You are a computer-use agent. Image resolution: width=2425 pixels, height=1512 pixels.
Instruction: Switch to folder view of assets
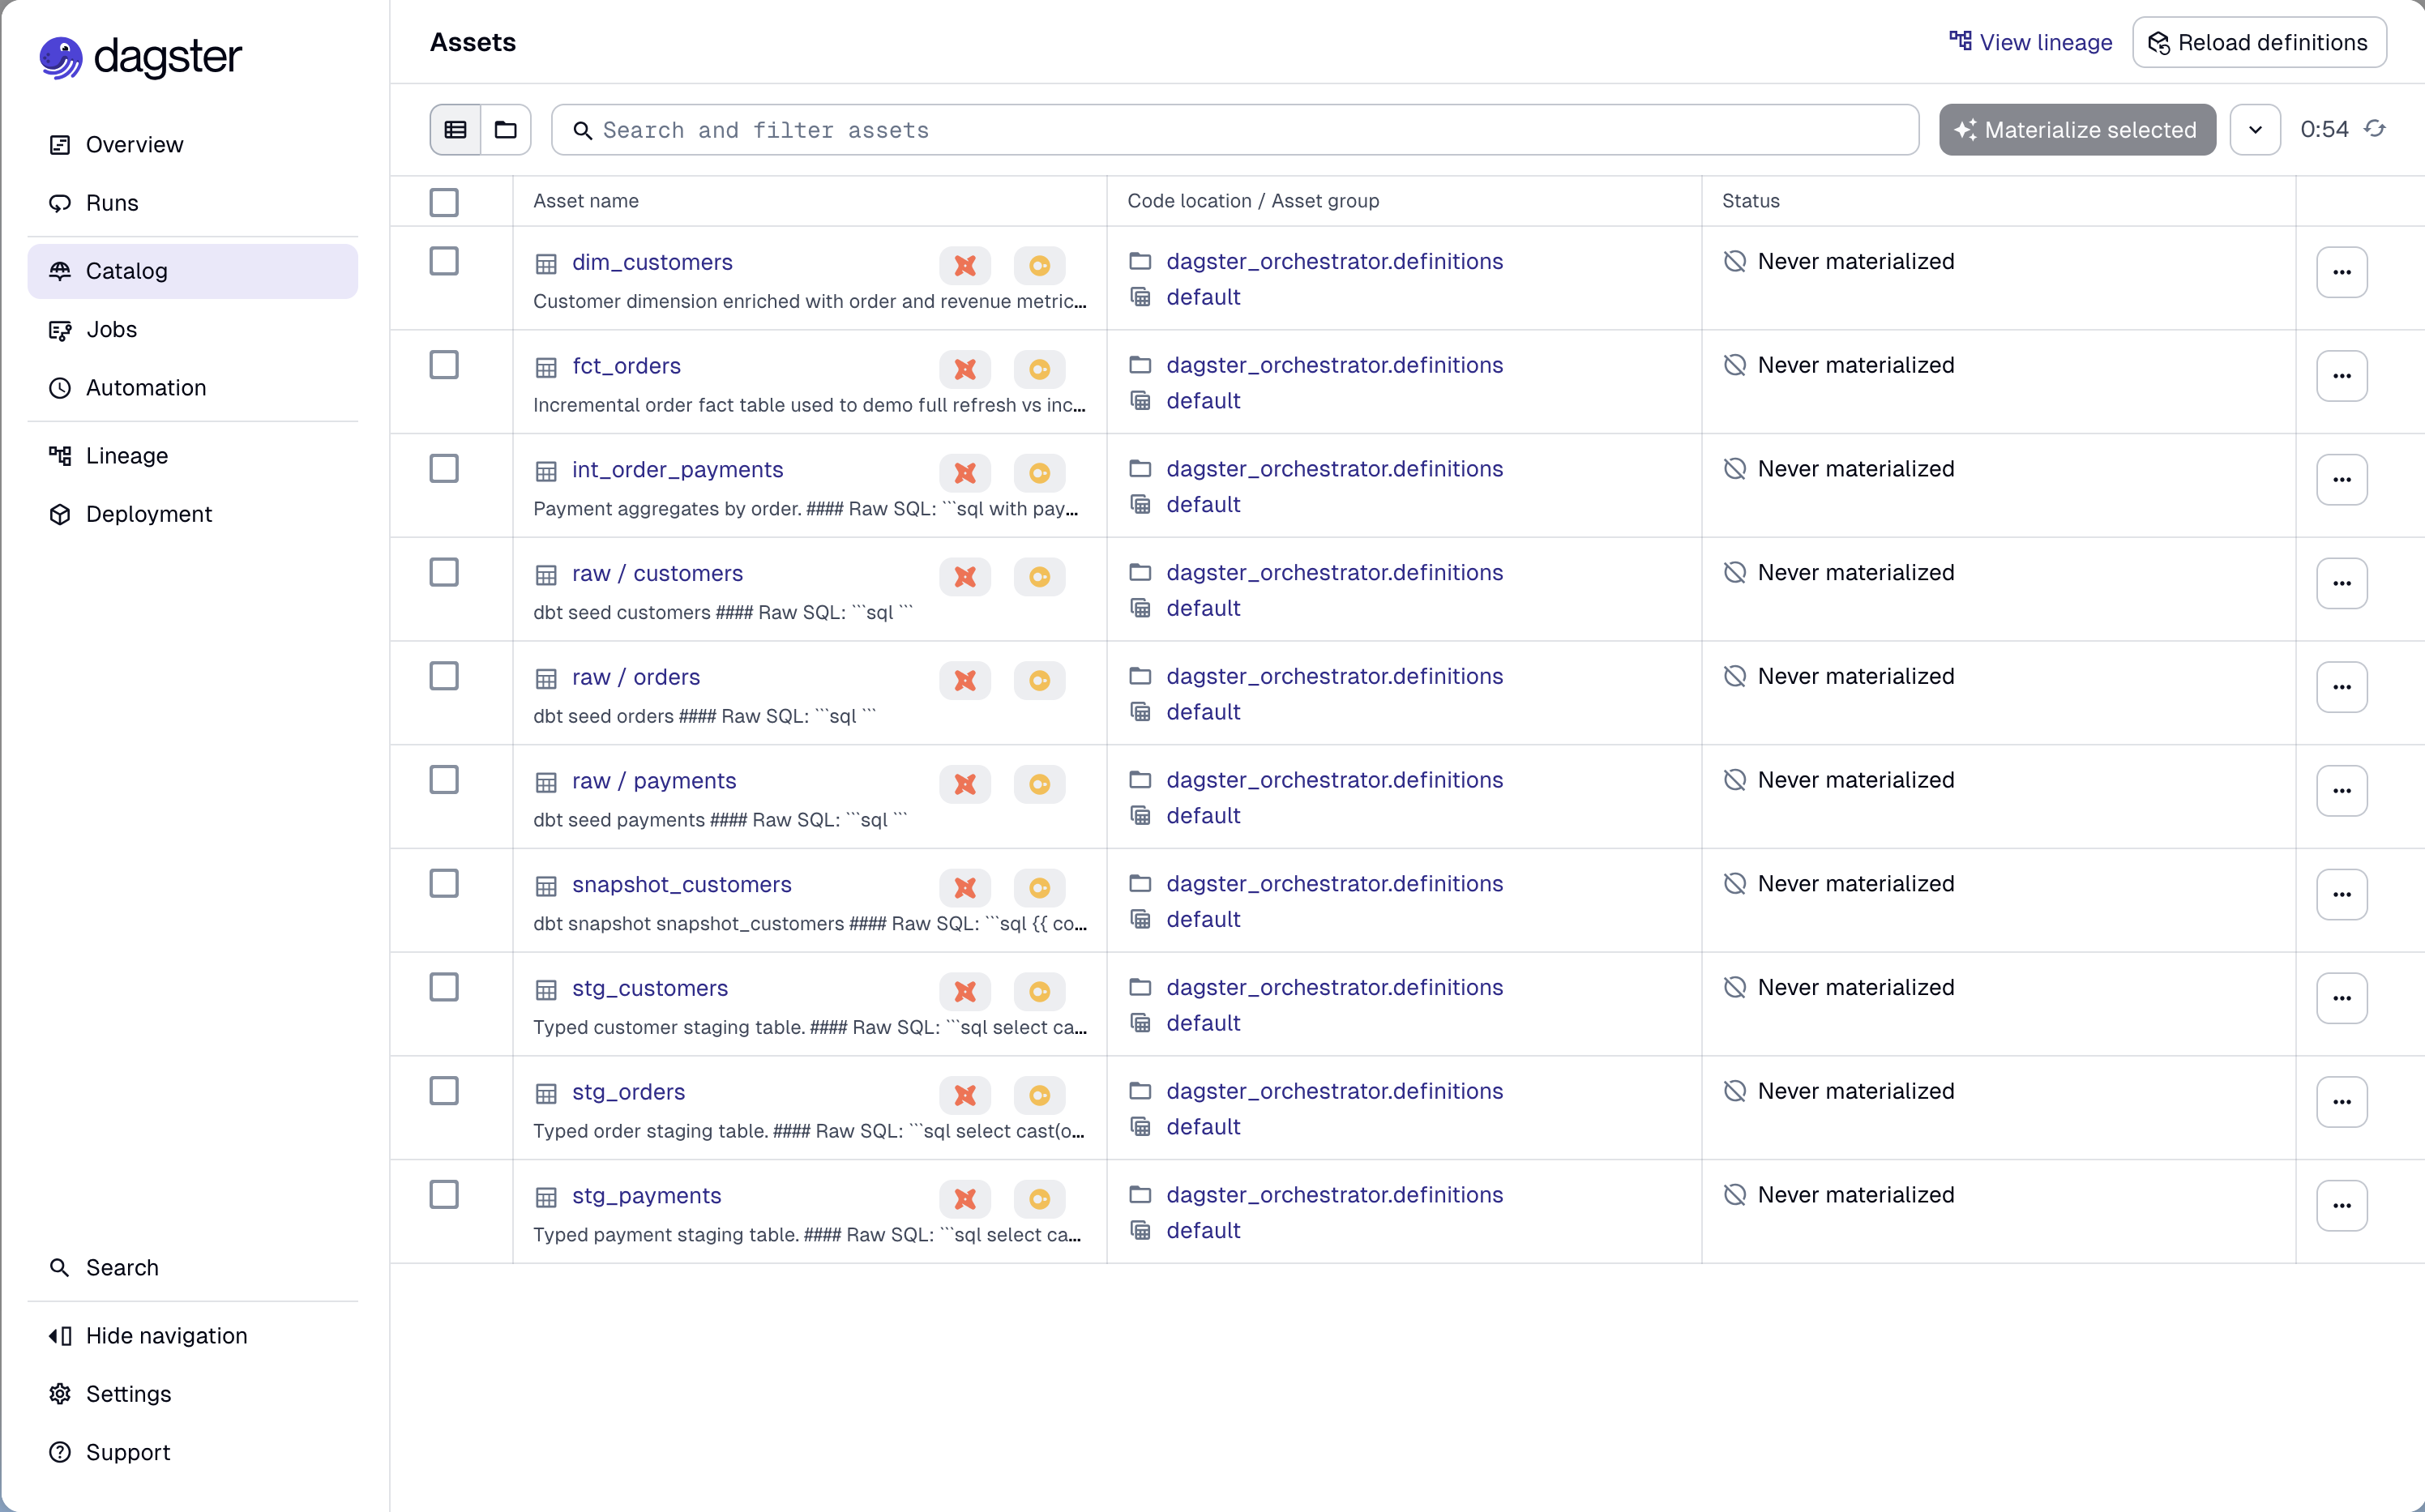pyautogui.click(x=505, y=129)
